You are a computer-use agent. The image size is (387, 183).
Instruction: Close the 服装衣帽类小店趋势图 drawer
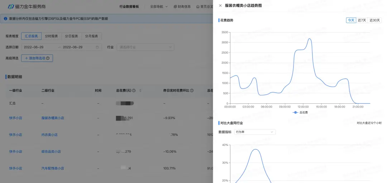pos(220,5)
